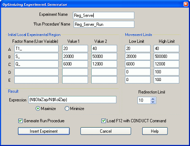190x146 pixels.
Task: Increase Redirection Limit with up arrow
Action: (153, 99)
